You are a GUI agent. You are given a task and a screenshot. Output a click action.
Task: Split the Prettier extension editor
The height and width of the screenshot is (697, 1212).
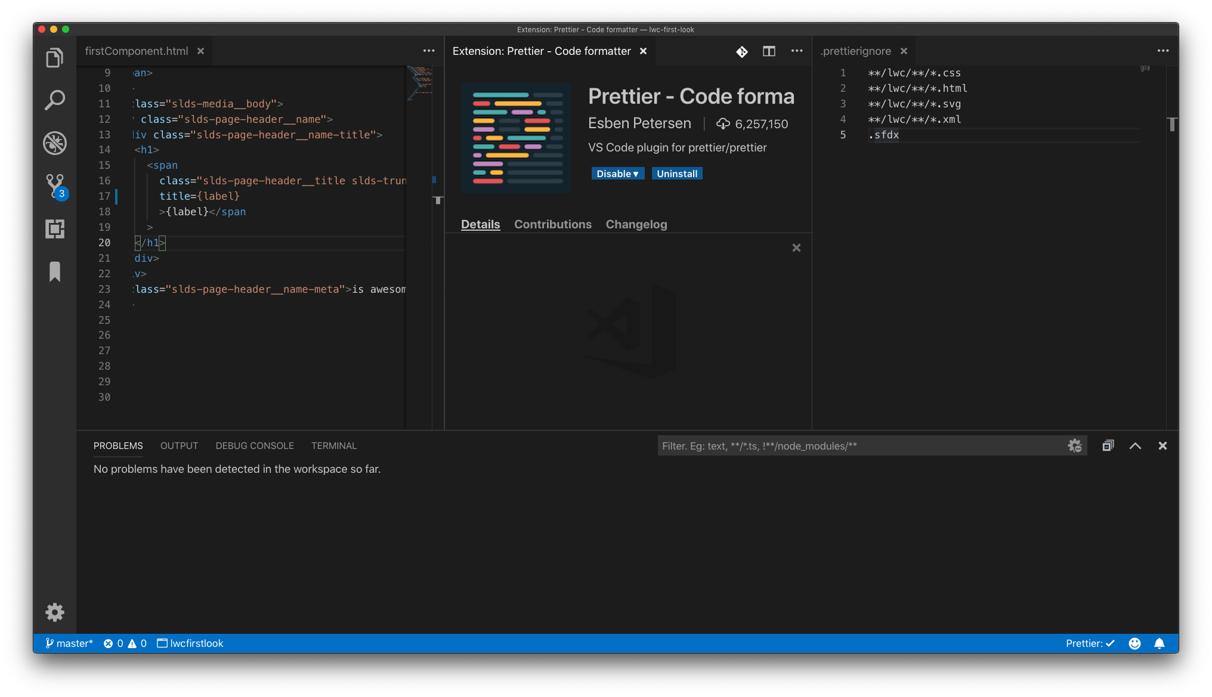[x=769, y=51]
